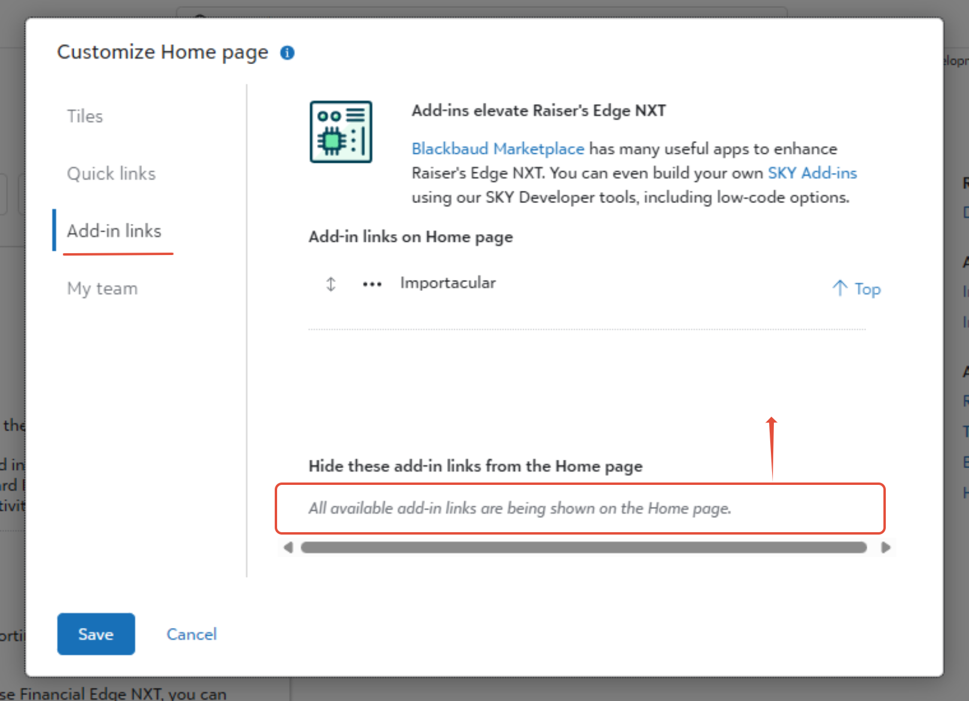The width and height of the screenshot is (969, 701).
Task: Click the horizontal scrollbar left arrow
Action: (x=288, y=547)
